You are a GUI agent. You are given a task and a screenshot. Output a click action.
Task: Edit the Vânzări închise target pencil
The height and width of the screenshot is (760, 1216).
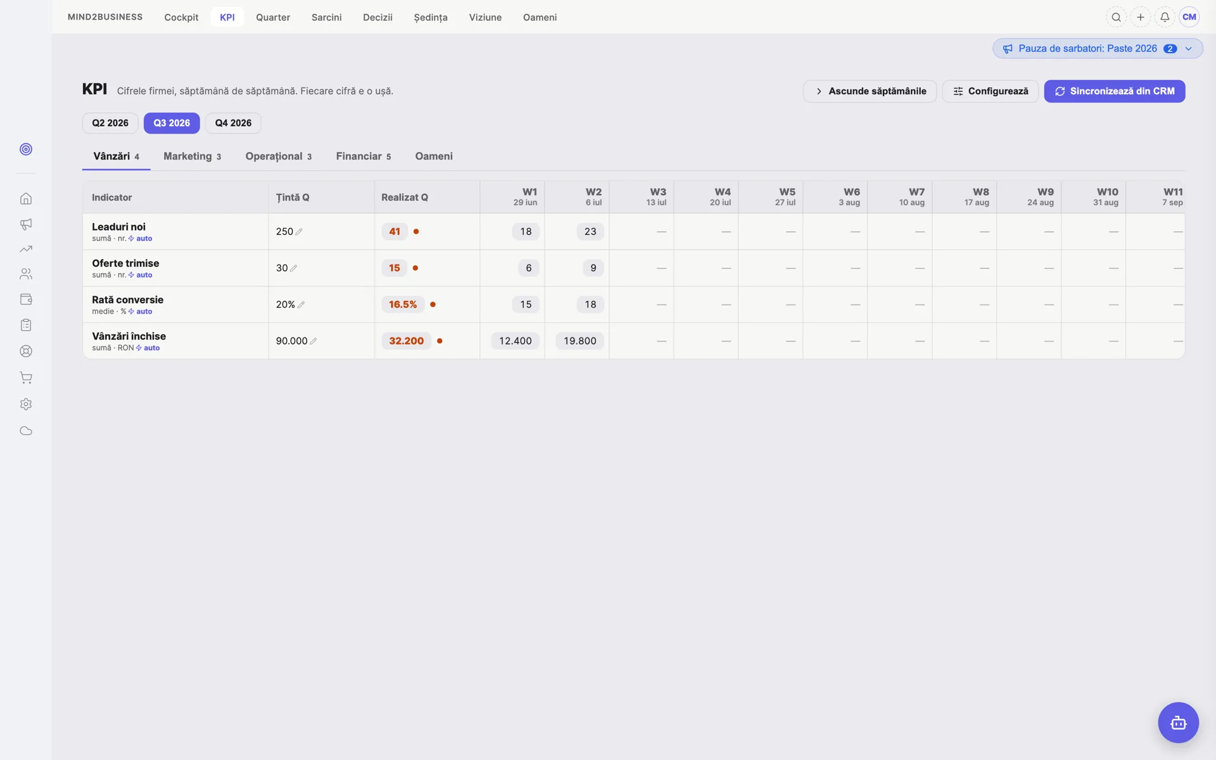click(313, 341)
